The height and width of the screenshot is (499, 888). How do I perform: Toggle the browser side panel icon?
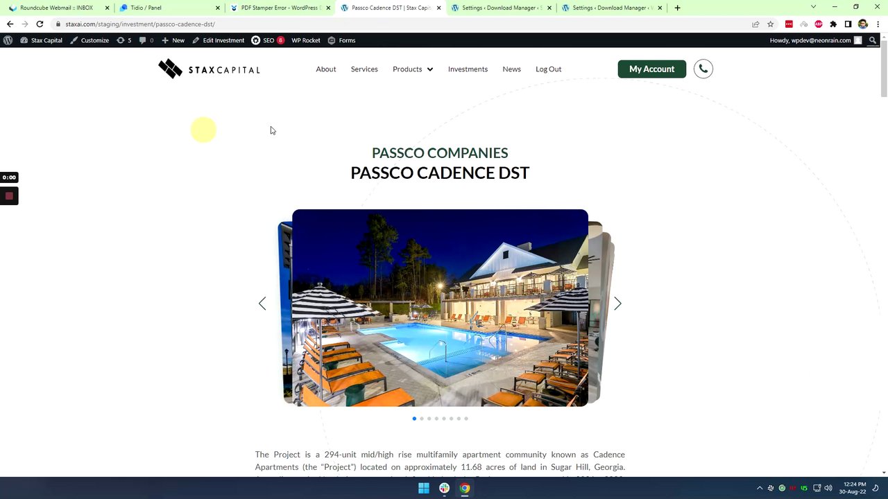click(848, 24)
